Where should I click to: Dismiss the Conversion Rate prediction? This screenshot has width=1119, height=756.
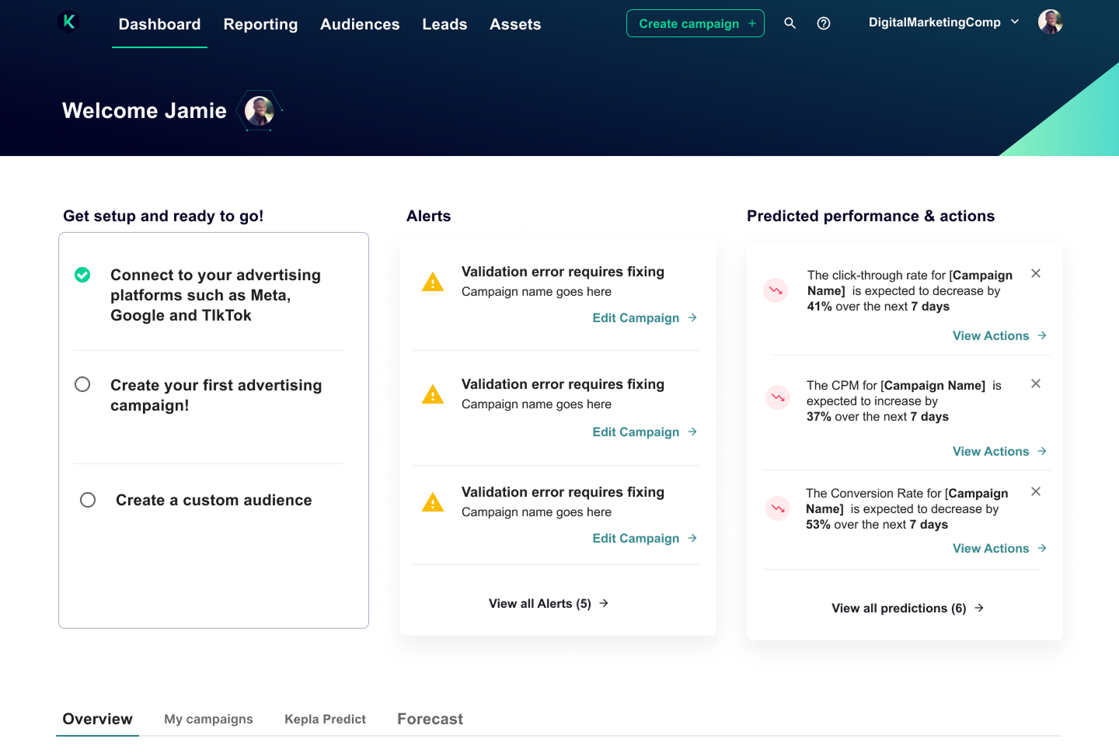[1036, 491]
